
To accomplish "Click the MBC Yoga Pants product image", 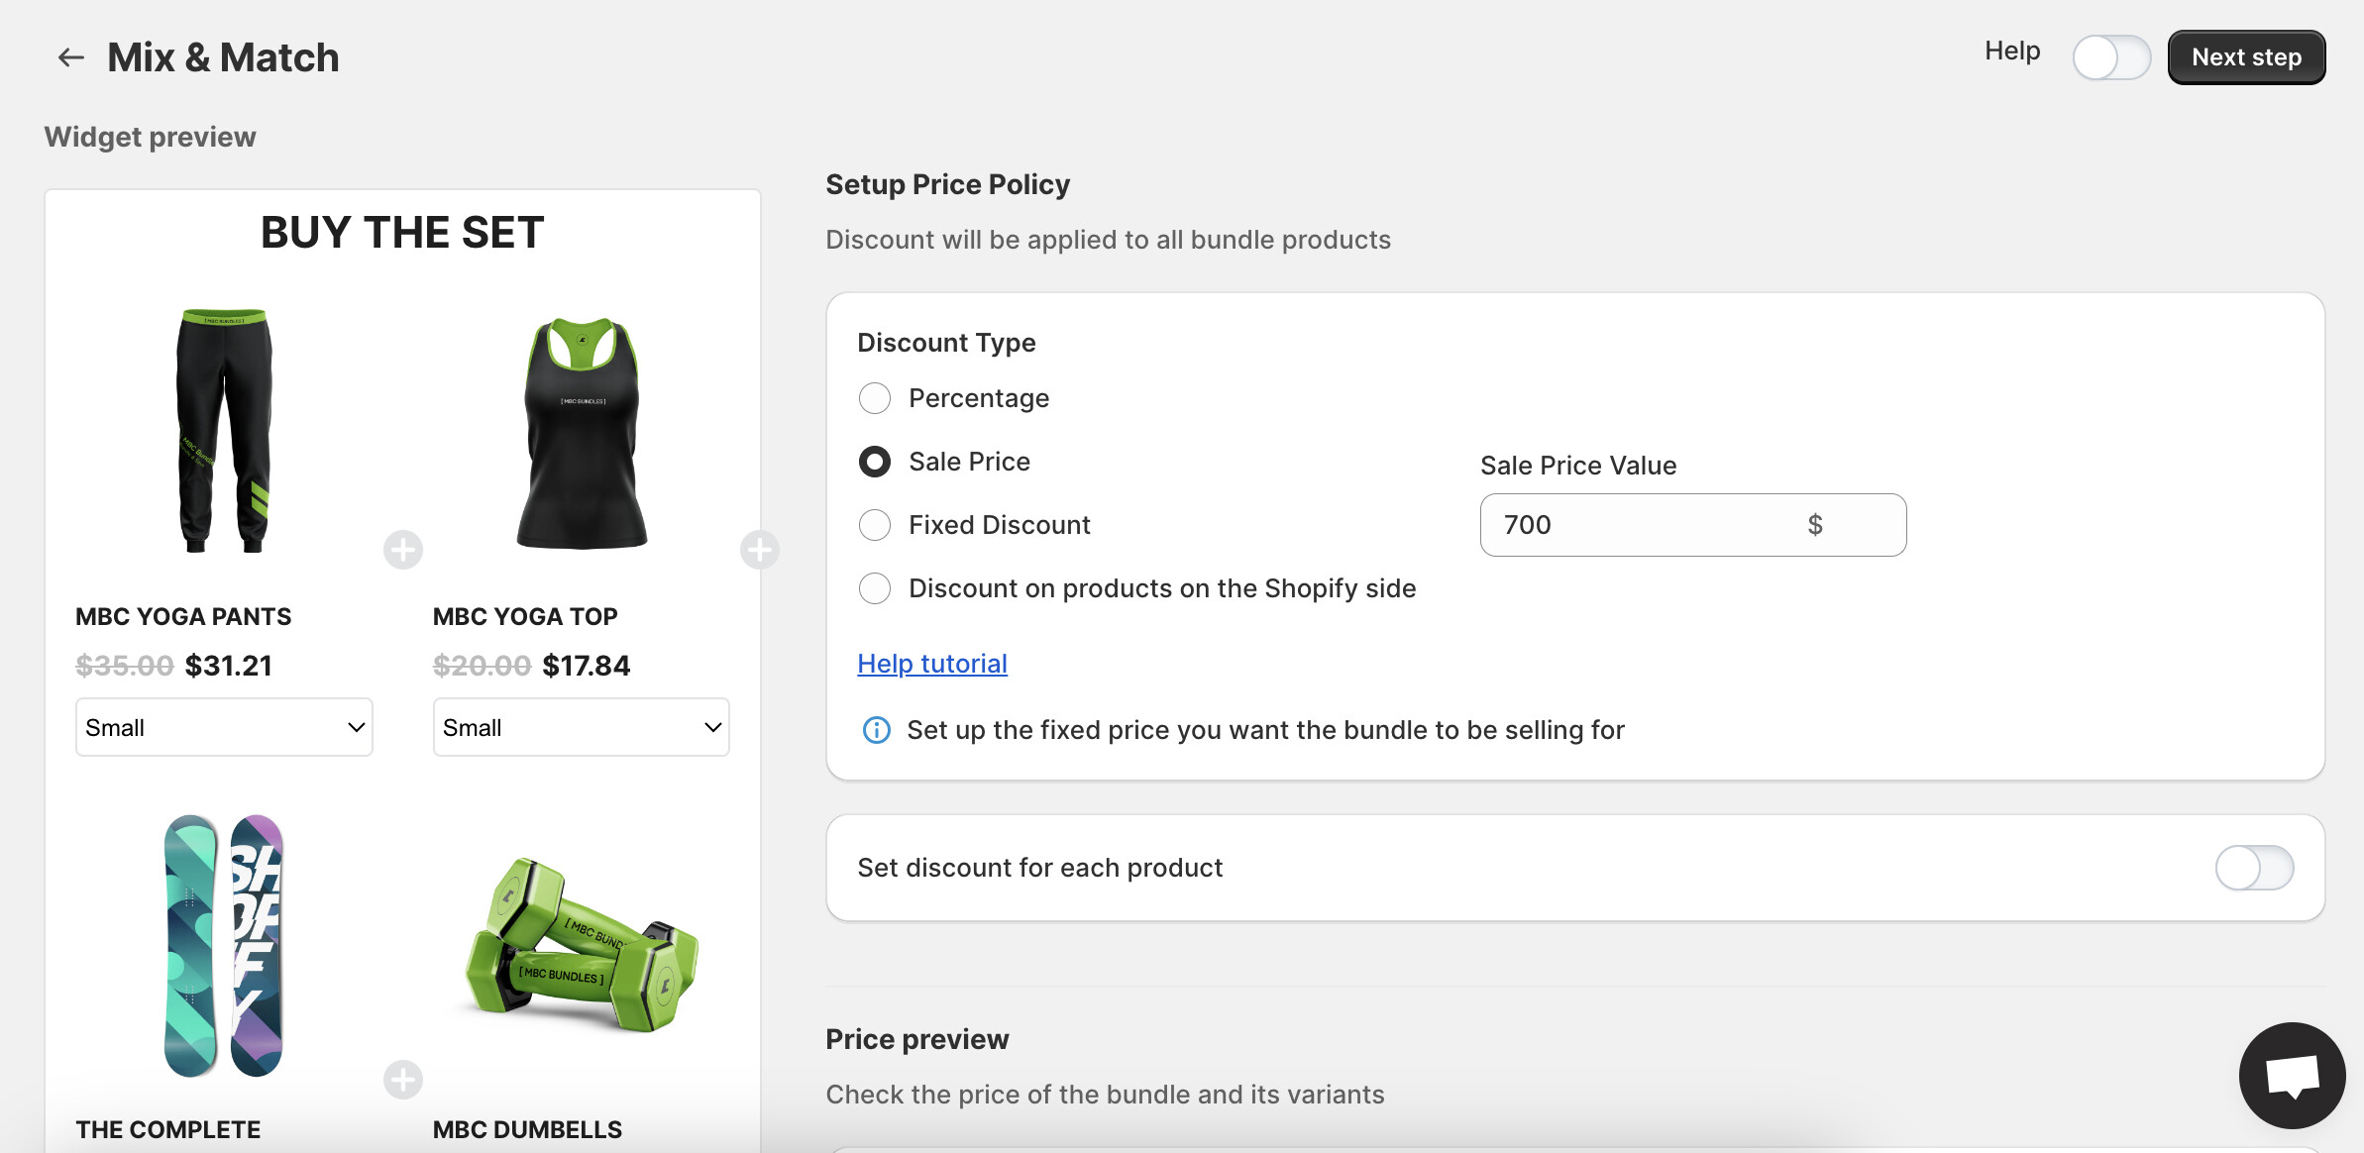I will (x=225, y=431).
